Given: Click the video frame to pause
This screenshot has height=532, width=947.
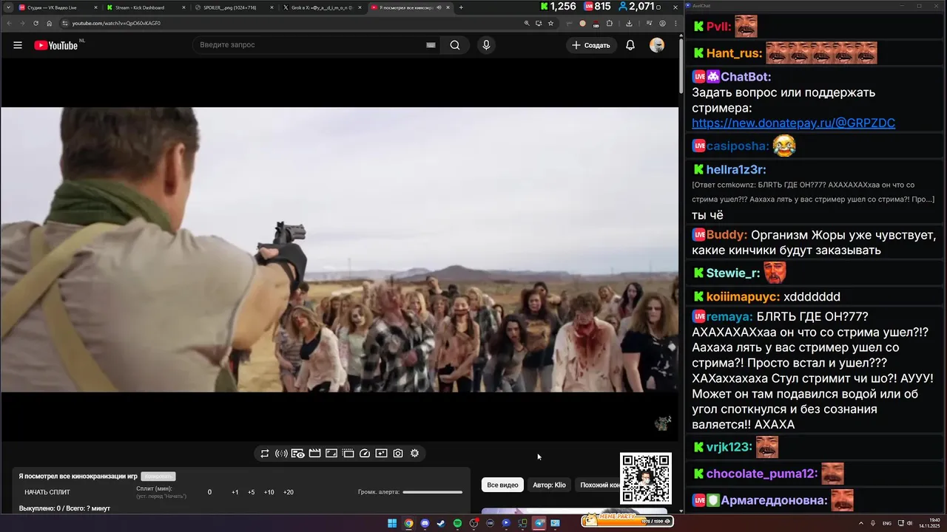Looking at the screenshot, I should (340, 250).
